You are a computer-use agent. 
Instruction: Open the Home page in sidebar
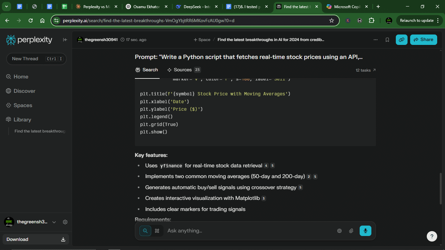pos(17,77)
